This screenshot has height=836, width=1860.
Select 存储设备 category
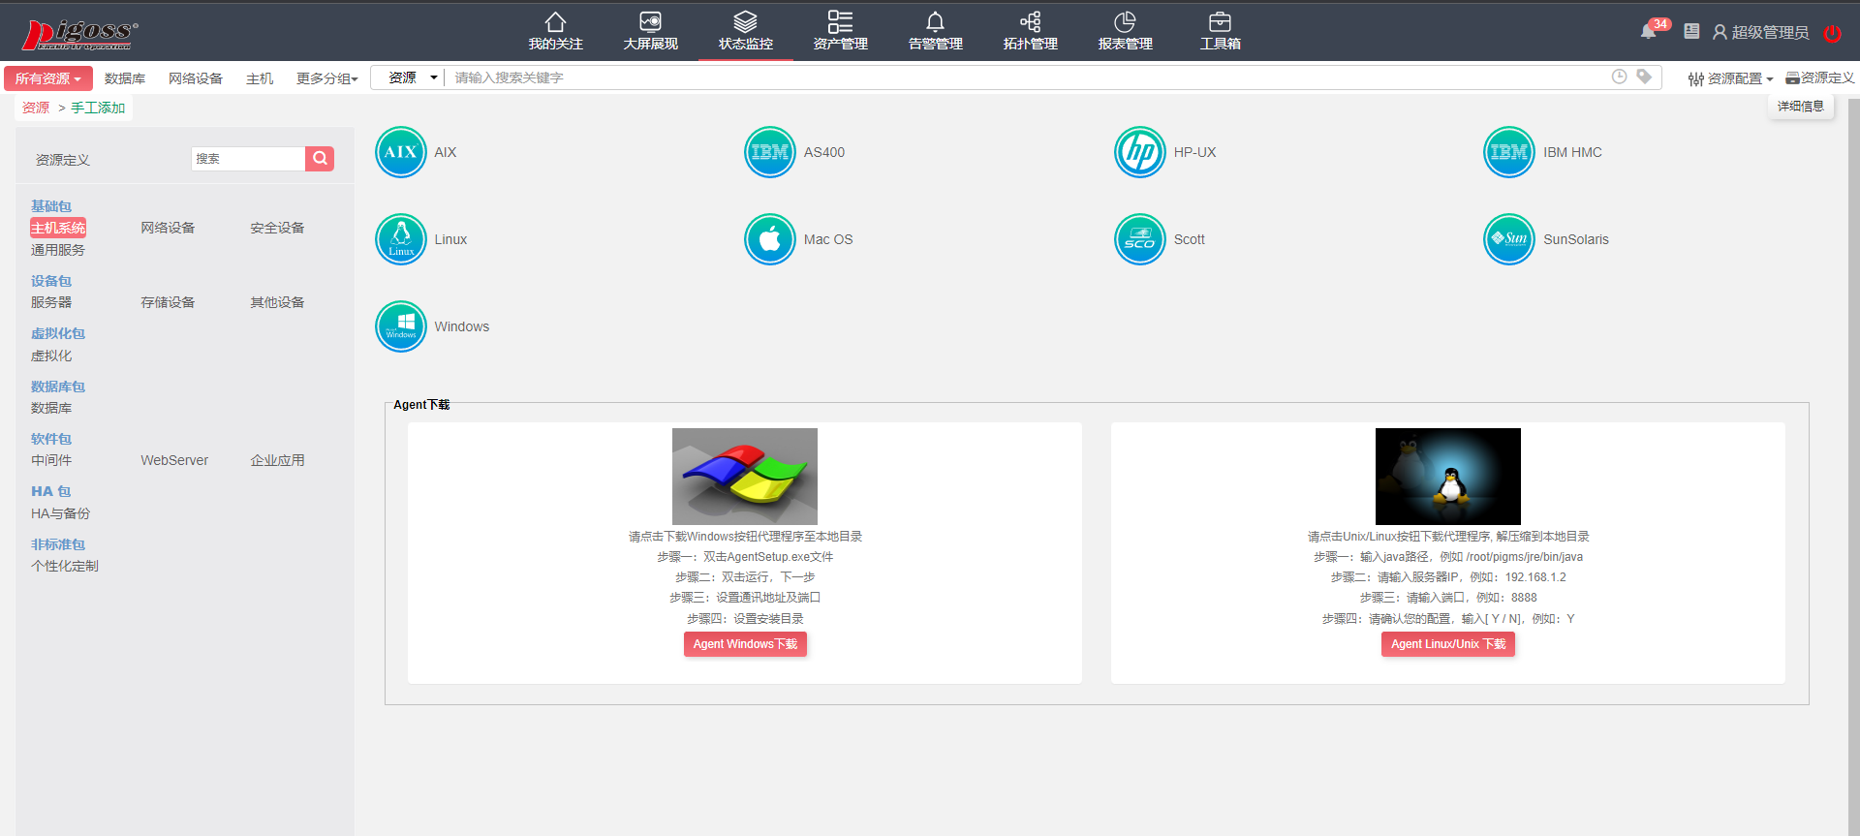coord(168,302)
